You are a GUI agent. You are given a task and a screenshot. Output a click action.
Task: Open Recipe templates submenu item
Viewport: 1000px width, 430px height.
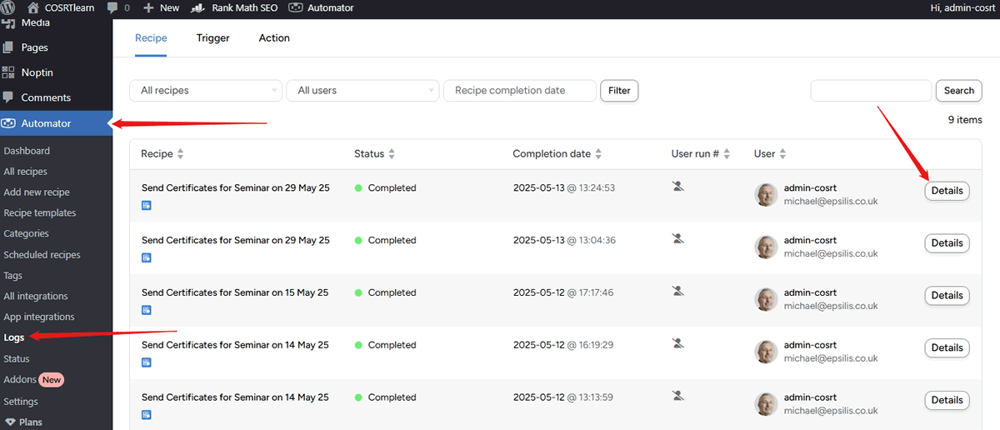point(40,213)
